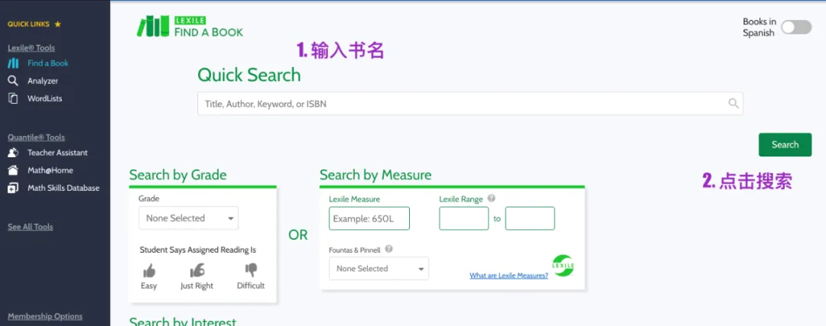The width and height of the screenshot is (826, 326).
Task: Open the Lexile® Tools link
Action: (x=31, y=48)
